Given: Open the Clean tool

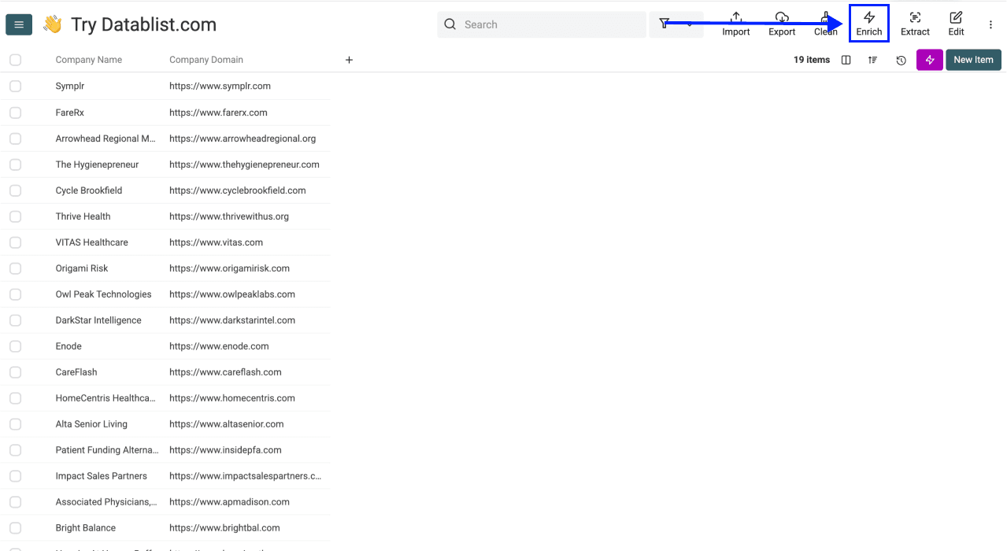Looking at the screenshot, I should [825, 24].
